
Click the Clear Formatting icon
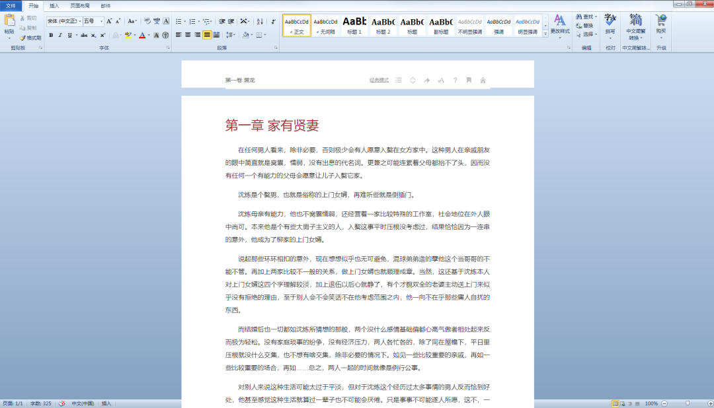pos(147,21)
